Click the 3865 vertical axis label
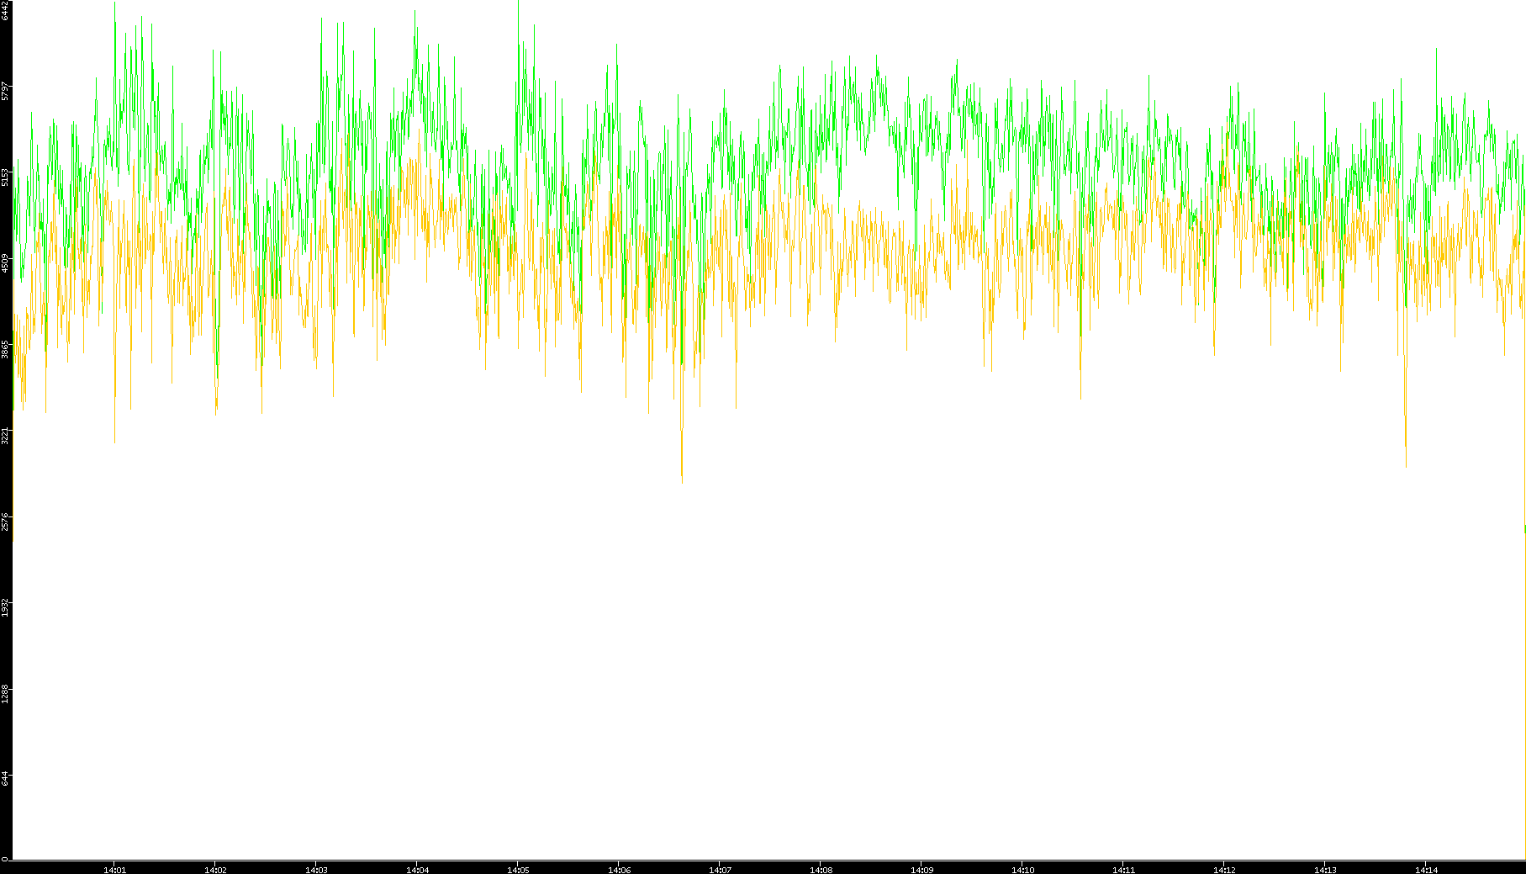The height and width of the screenshot is (874, 1526). pos(5,349)
